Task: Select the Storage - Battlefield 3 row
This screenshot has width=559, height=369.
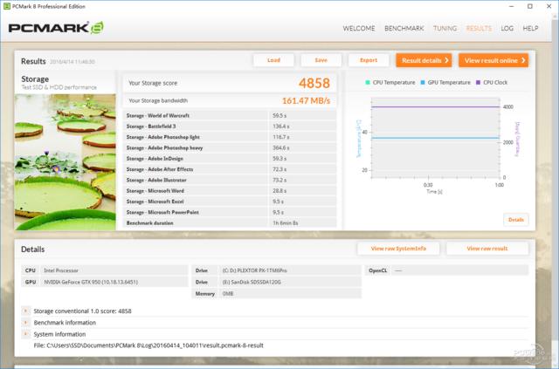Action: tap(230, 126)
